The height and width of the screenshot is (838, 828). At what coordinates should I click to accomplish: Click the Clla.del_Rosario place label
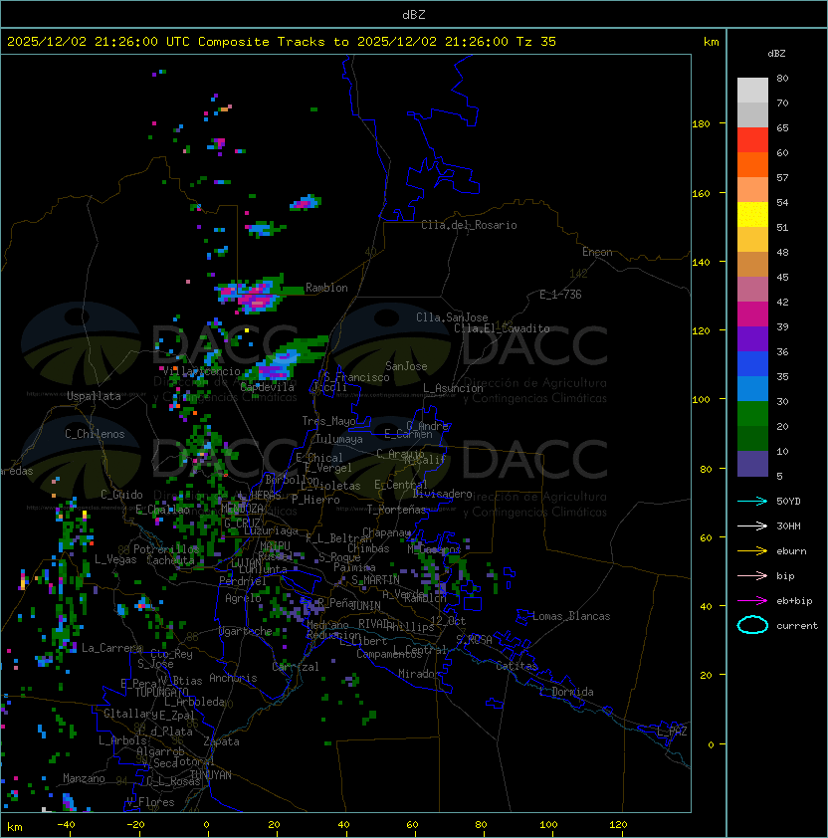tap(469, 225)
